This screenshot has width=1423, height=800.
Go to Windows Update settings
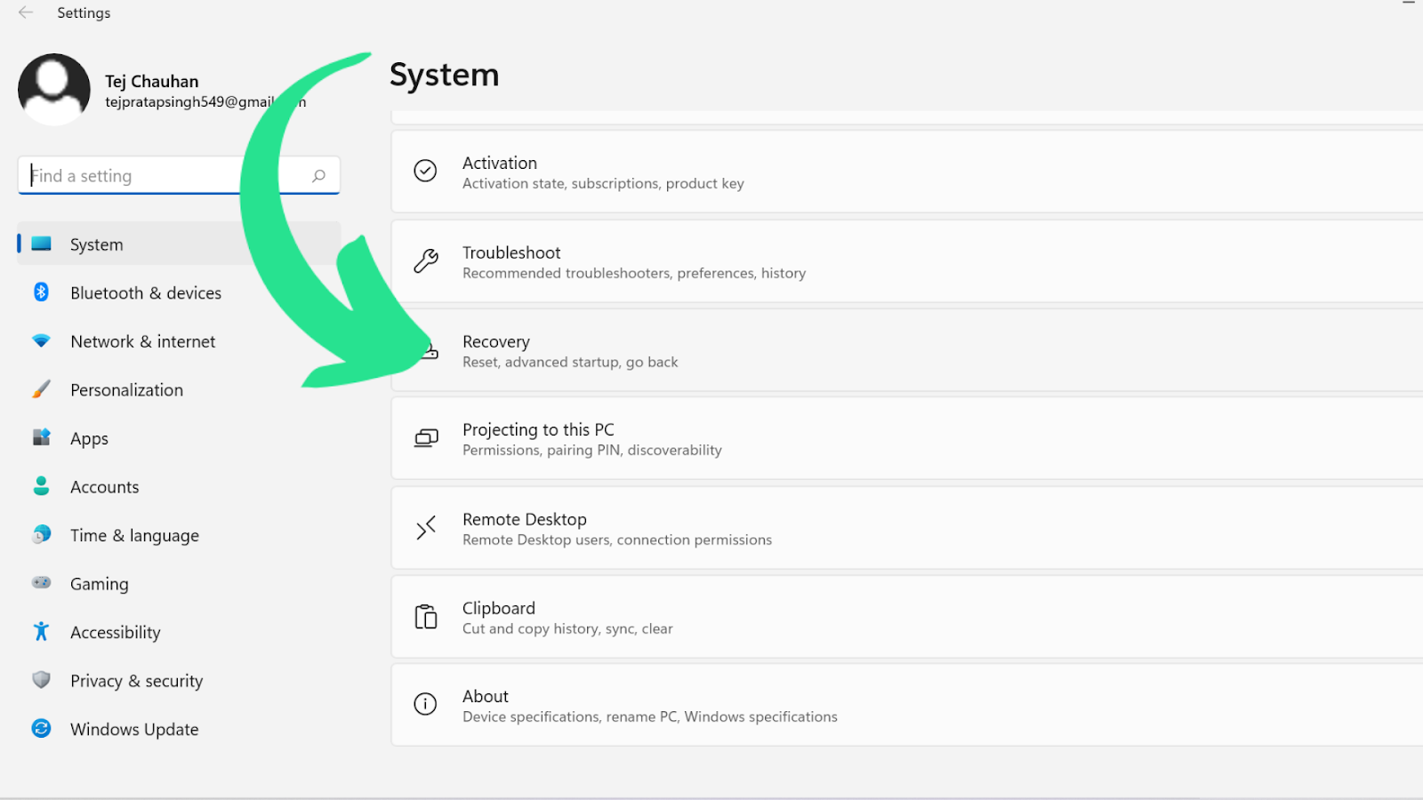tap(179, 729)
